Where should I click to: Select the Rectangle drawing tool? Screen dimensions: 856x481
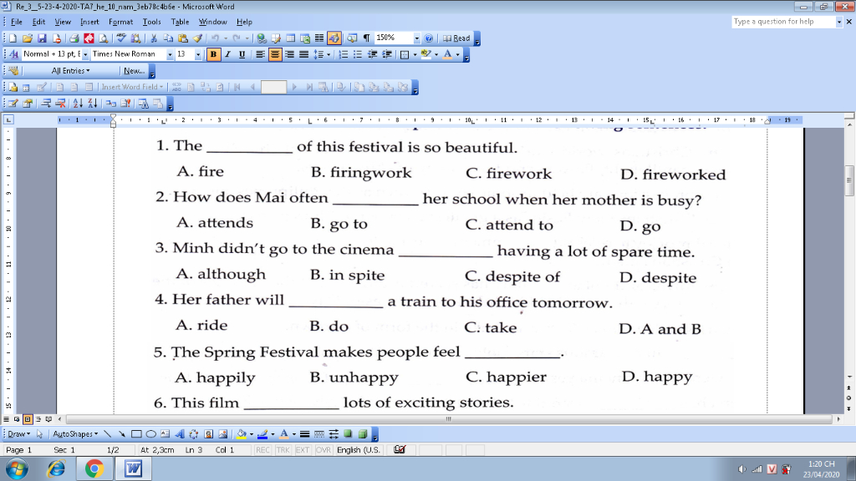click(136, 434)
